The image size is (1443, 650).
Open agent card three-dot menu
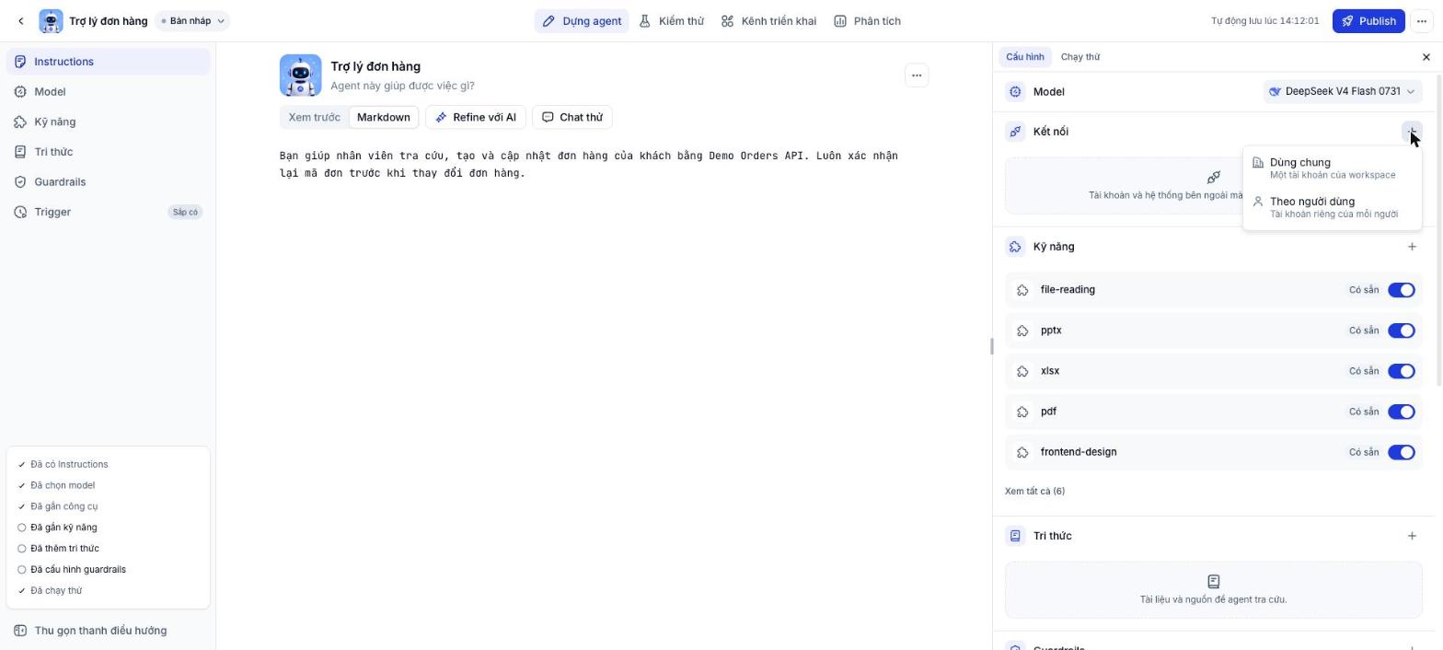(x=917, y=75)
